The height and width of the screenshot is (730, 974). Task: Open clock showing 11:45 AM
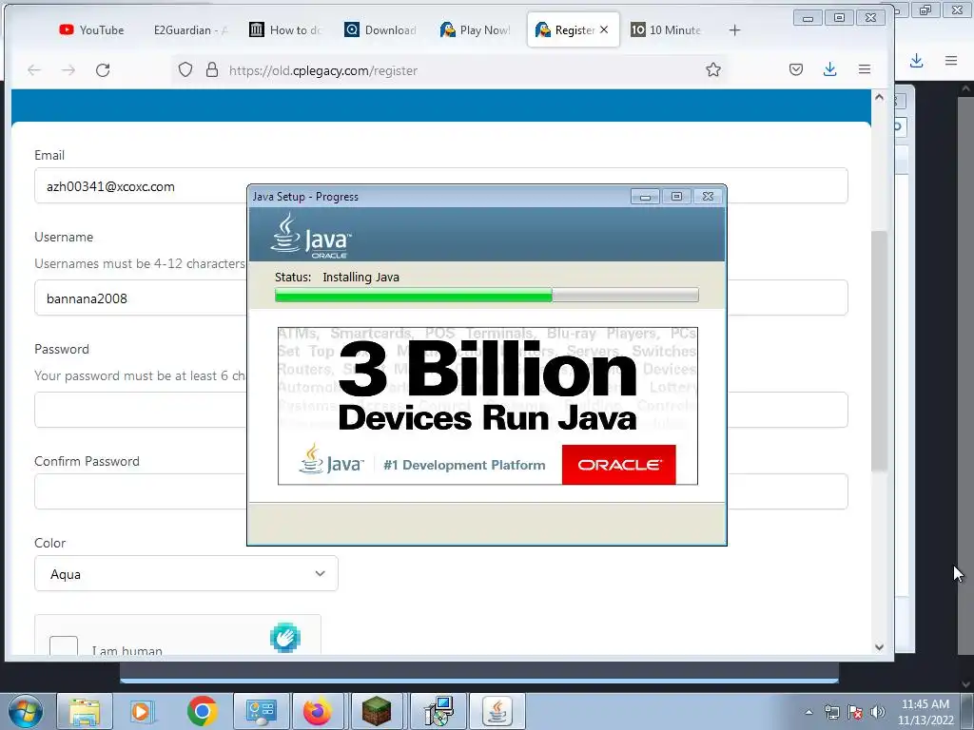[925, 712]
